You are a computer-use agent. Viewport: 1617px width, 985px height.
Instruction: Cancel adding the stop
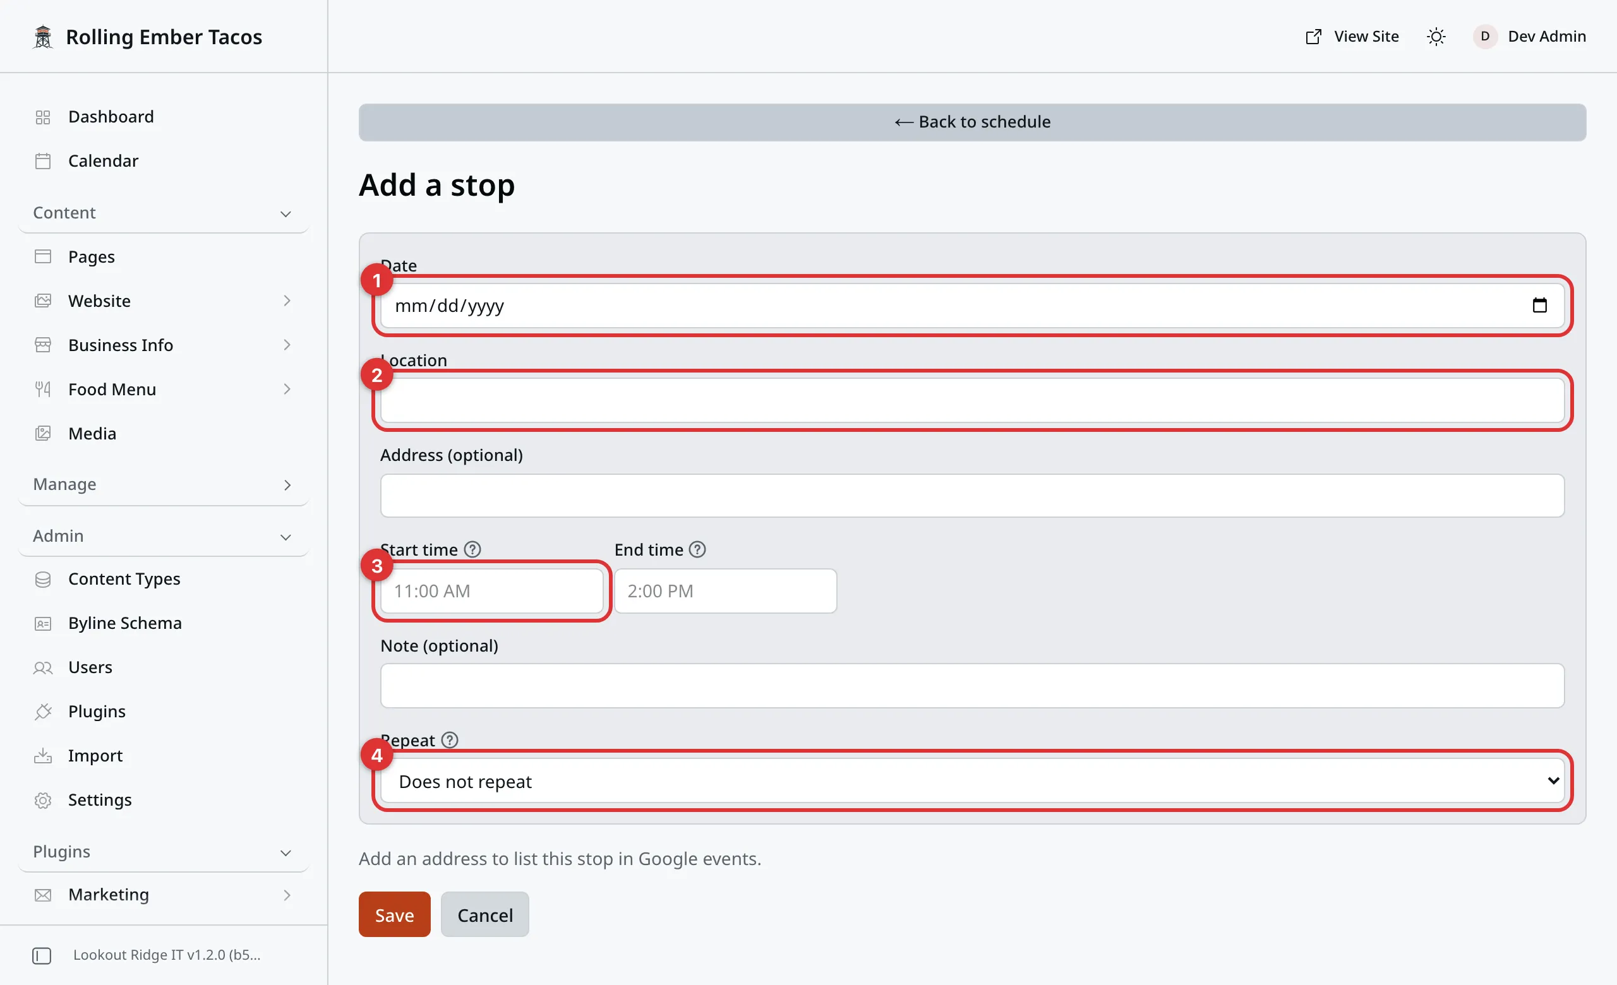pos(484,915)
